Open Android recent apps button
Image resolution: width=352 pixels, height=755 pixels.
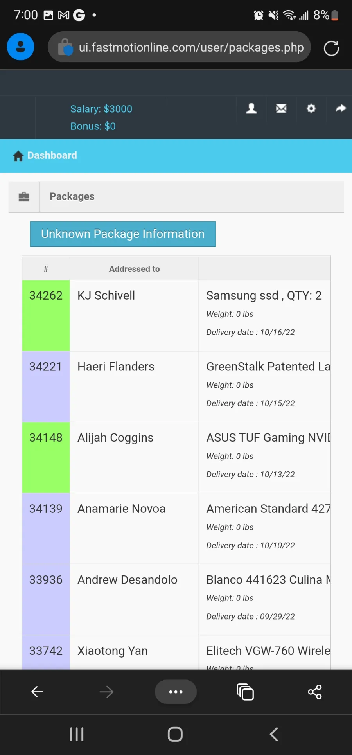click(77, 734)
